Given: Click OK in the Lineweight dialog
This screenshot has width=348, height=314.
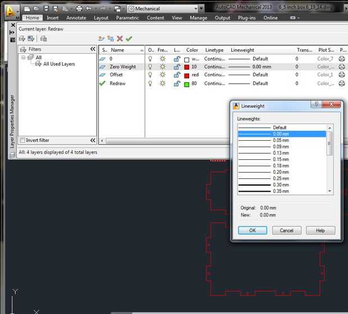Looking at the screenshot, I should (x=253, y=230).
